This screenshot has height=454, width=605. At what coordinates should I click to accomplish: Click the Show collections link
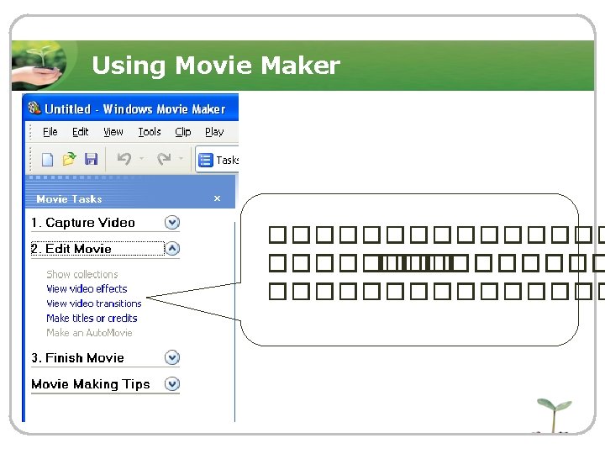point(82,274)
